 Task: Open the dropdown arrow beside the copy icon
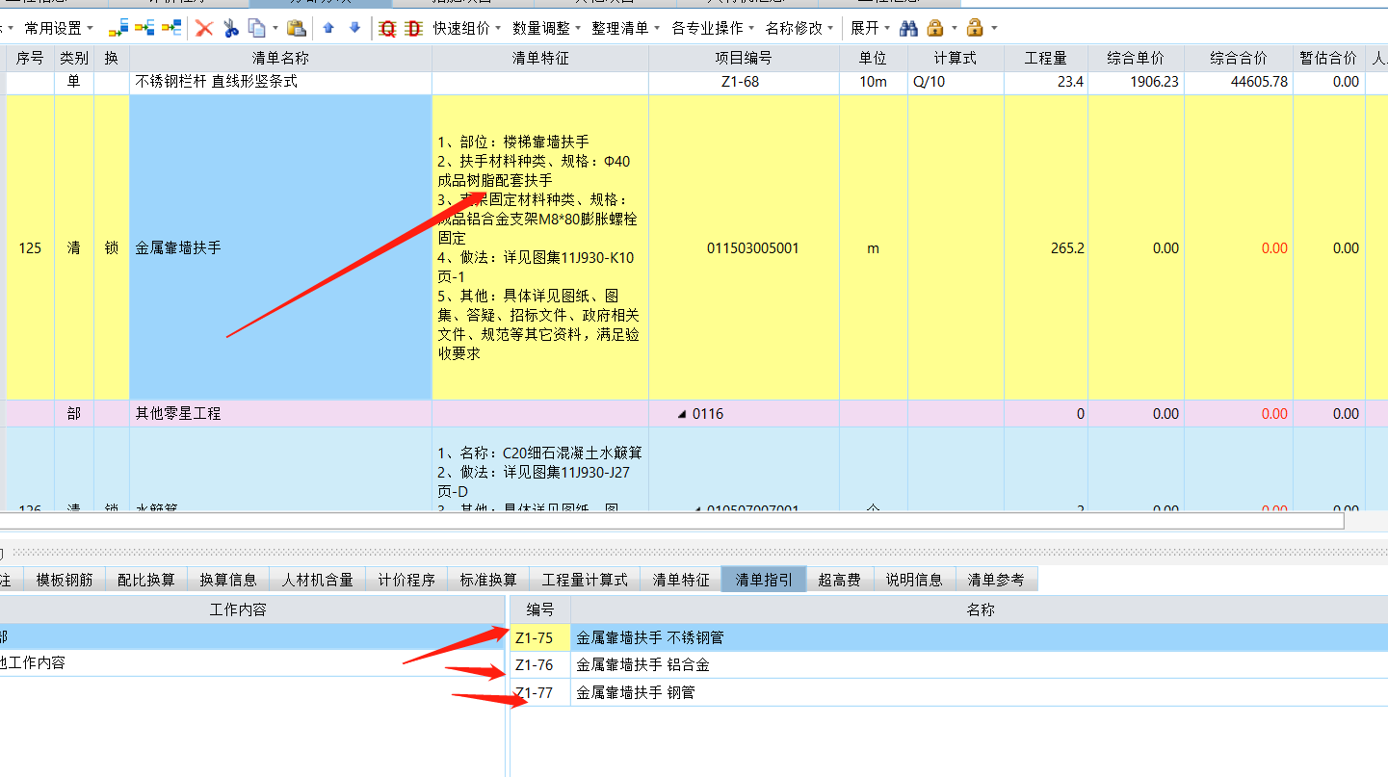click(275, 28)
